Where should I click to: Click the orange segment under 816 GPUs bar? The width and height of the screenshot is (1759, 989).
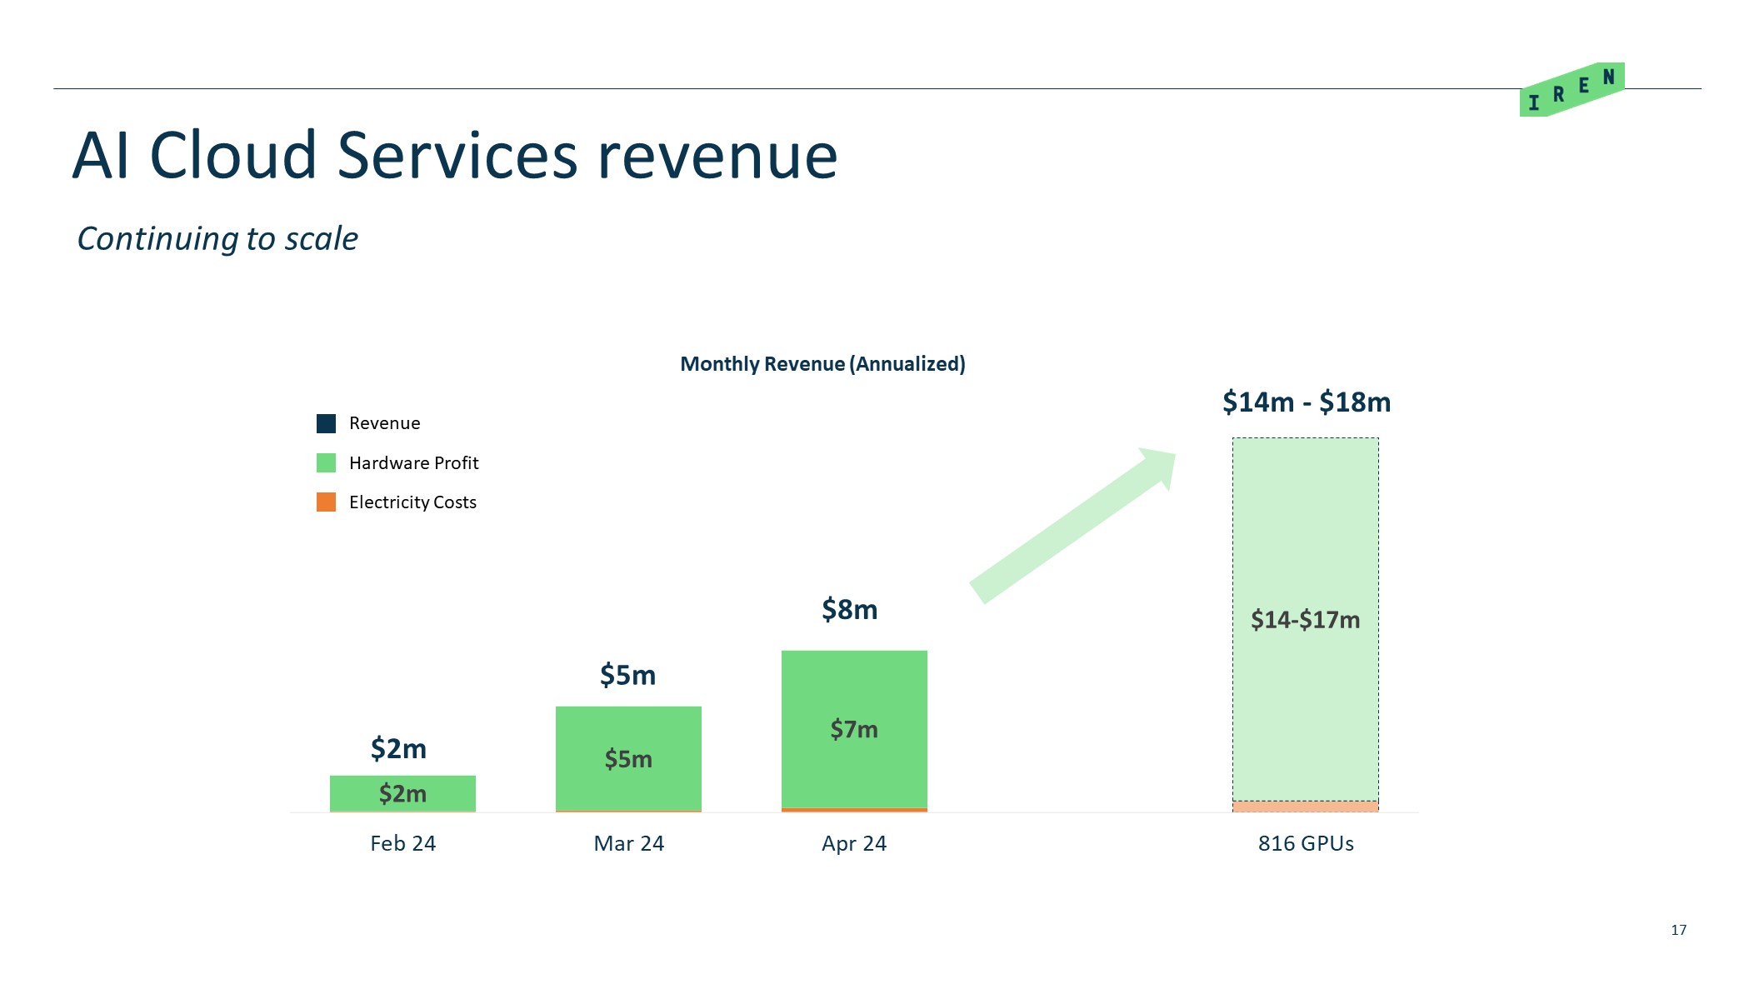tap(1305, 807)
